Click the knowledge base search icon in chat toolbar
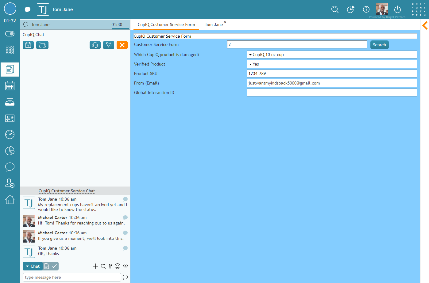Image resolution: width=429 pixels, height=283 pixels. click(x=103, y=266)
